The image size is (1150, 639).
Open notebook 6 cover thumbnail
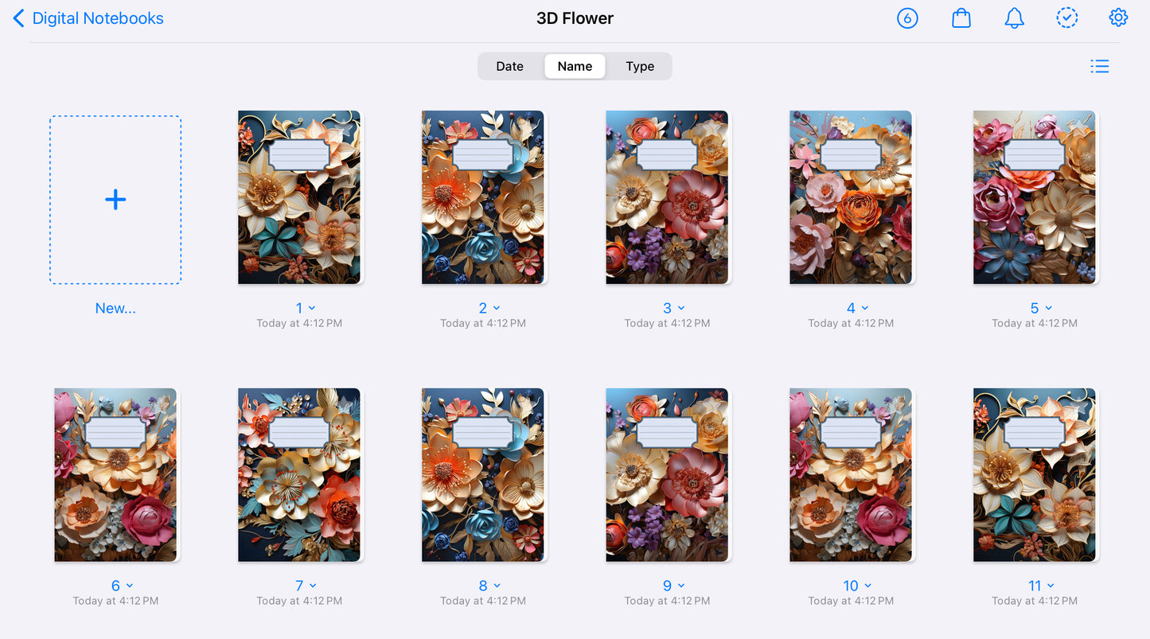pos(115,475)
